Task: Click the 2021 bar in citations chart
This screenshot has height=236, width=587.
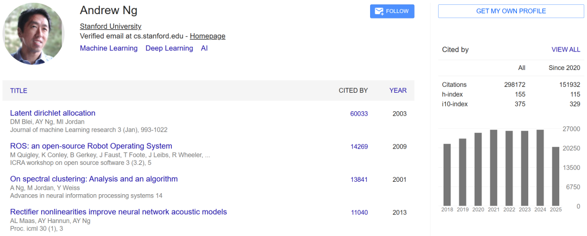Action: [x=494, y=167]
